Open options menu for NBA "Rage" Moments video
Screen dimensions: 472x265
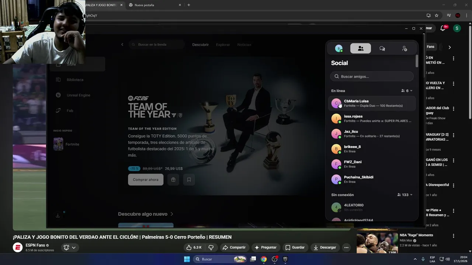coord(454,236)
